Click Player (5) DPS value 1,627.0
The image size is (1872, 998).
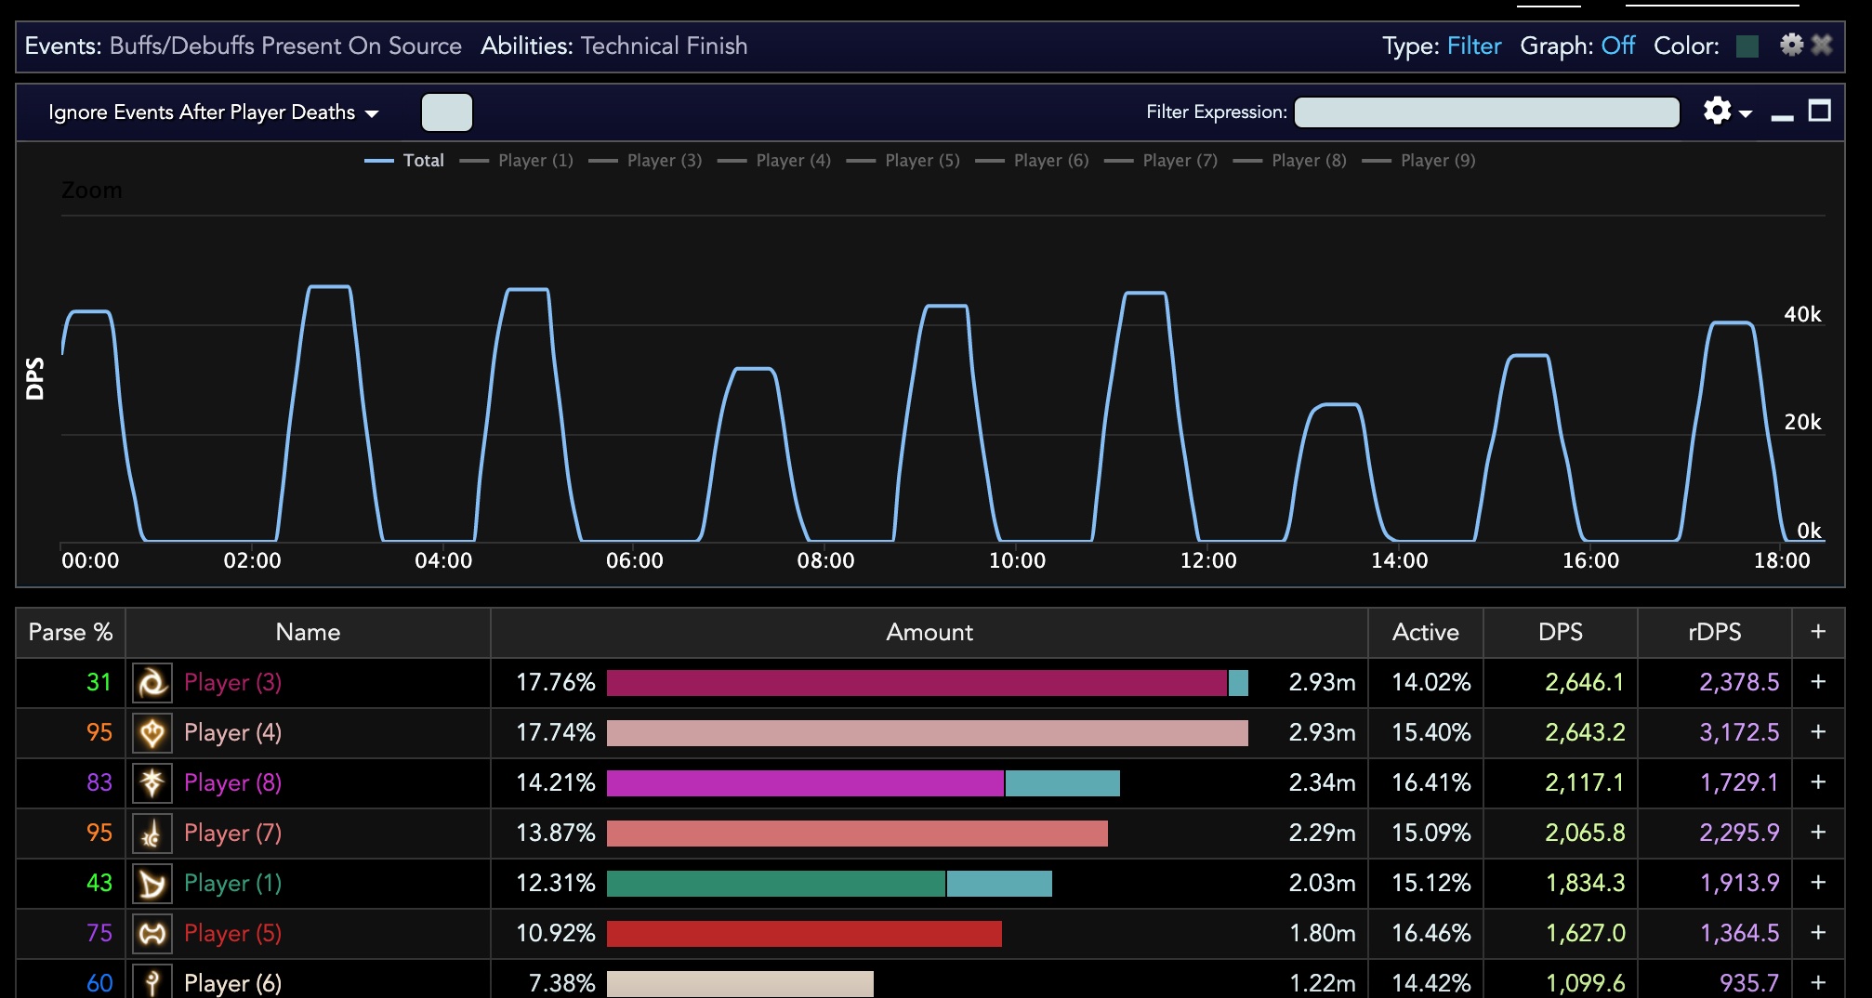[1586, 933]
